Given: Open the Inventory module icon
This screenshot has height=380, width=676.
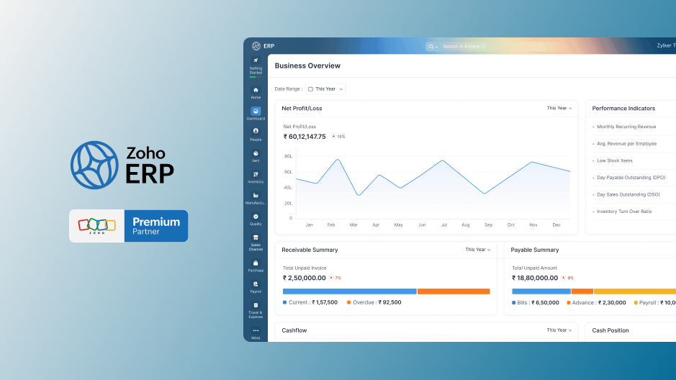Looking at the screenshot, I should click(x=256, y=174).
